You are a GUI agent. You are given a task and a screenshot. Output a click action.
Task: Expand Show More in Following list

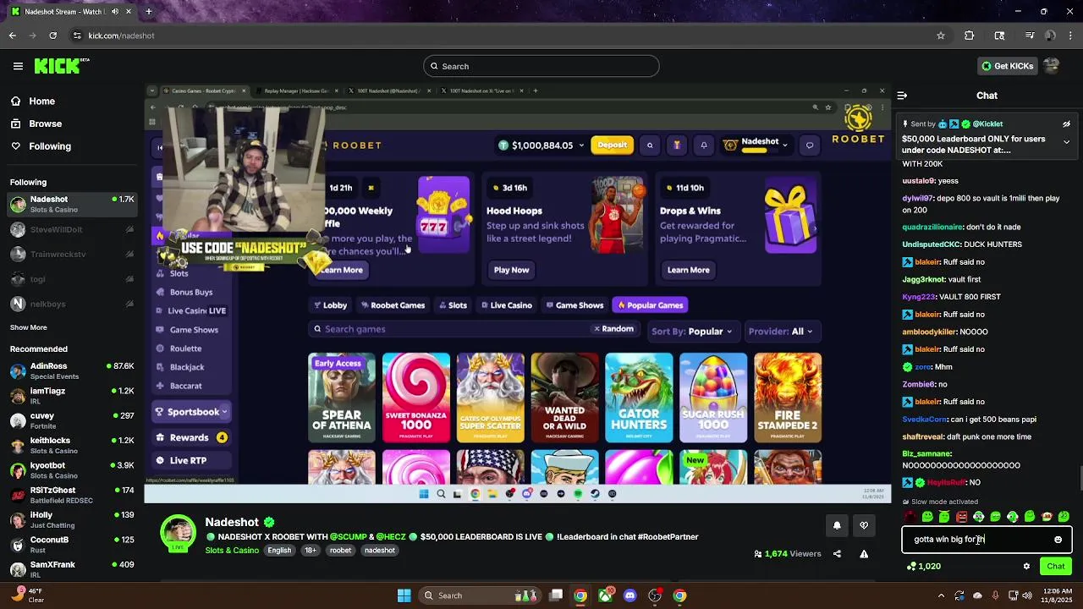click(x=29, y=327)
